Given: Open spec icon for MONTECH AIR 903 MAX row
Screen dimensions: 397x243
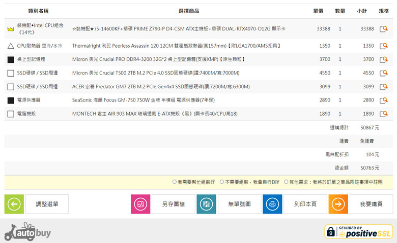Looking at the screenshot, I should (x=384, y=114).
